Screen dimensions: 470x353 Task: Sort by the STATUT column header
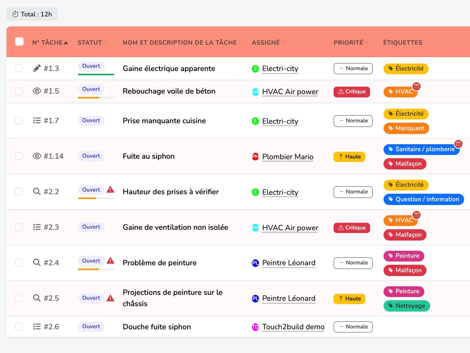(92, 43)
